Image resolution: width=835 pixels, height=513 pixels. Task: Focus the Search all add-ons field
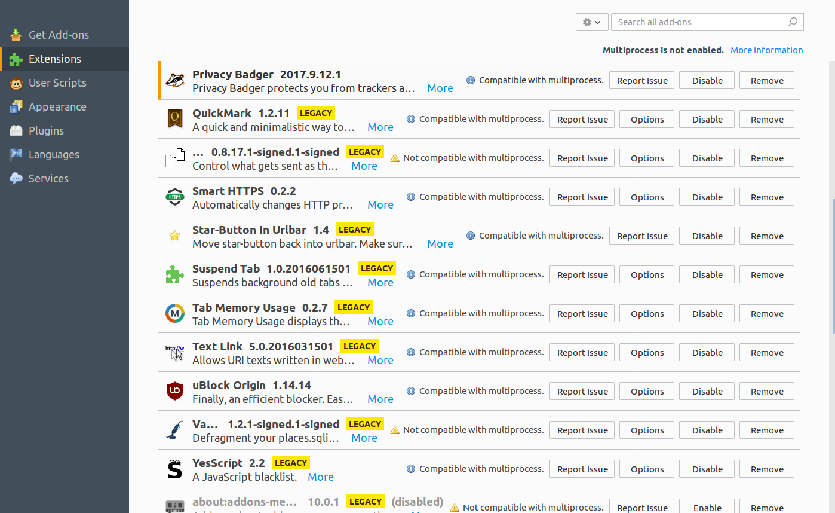[x=707, y=22]
